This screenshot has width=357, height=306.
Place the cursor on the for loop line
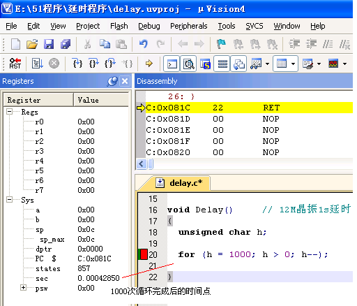[x=253, y=254]
